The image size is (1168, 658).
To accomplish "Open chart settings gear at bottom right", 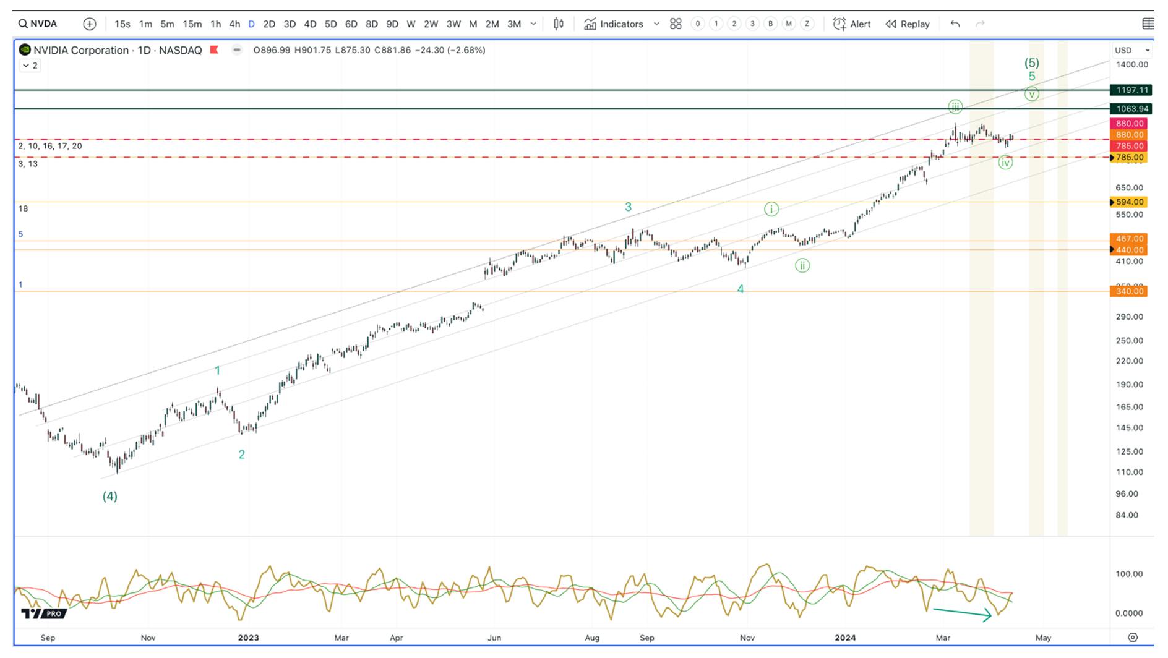I will (x=1133, y=638).
